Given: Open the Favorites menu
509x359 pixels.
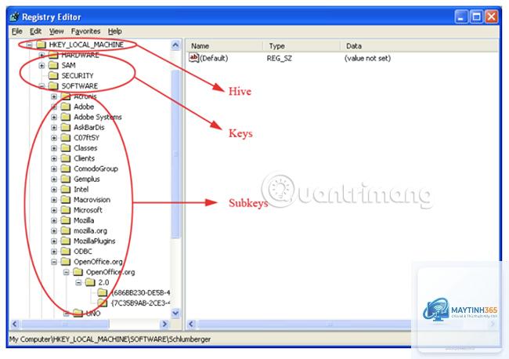Looking at the screenshot, I should tap(85, 31).
